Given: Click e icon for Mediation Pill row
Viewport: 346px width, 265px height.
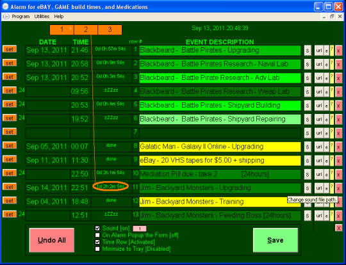Looking at the screenshot, I should (x=327, y=174).
